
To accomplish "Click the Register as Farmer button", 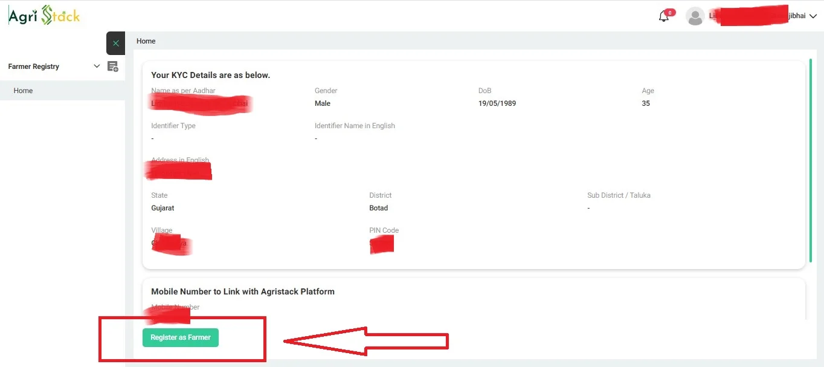I will coord(181,337).
